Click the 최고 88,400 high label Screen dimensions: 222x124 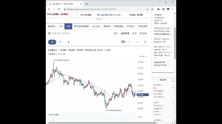click(x=62, y=60)
